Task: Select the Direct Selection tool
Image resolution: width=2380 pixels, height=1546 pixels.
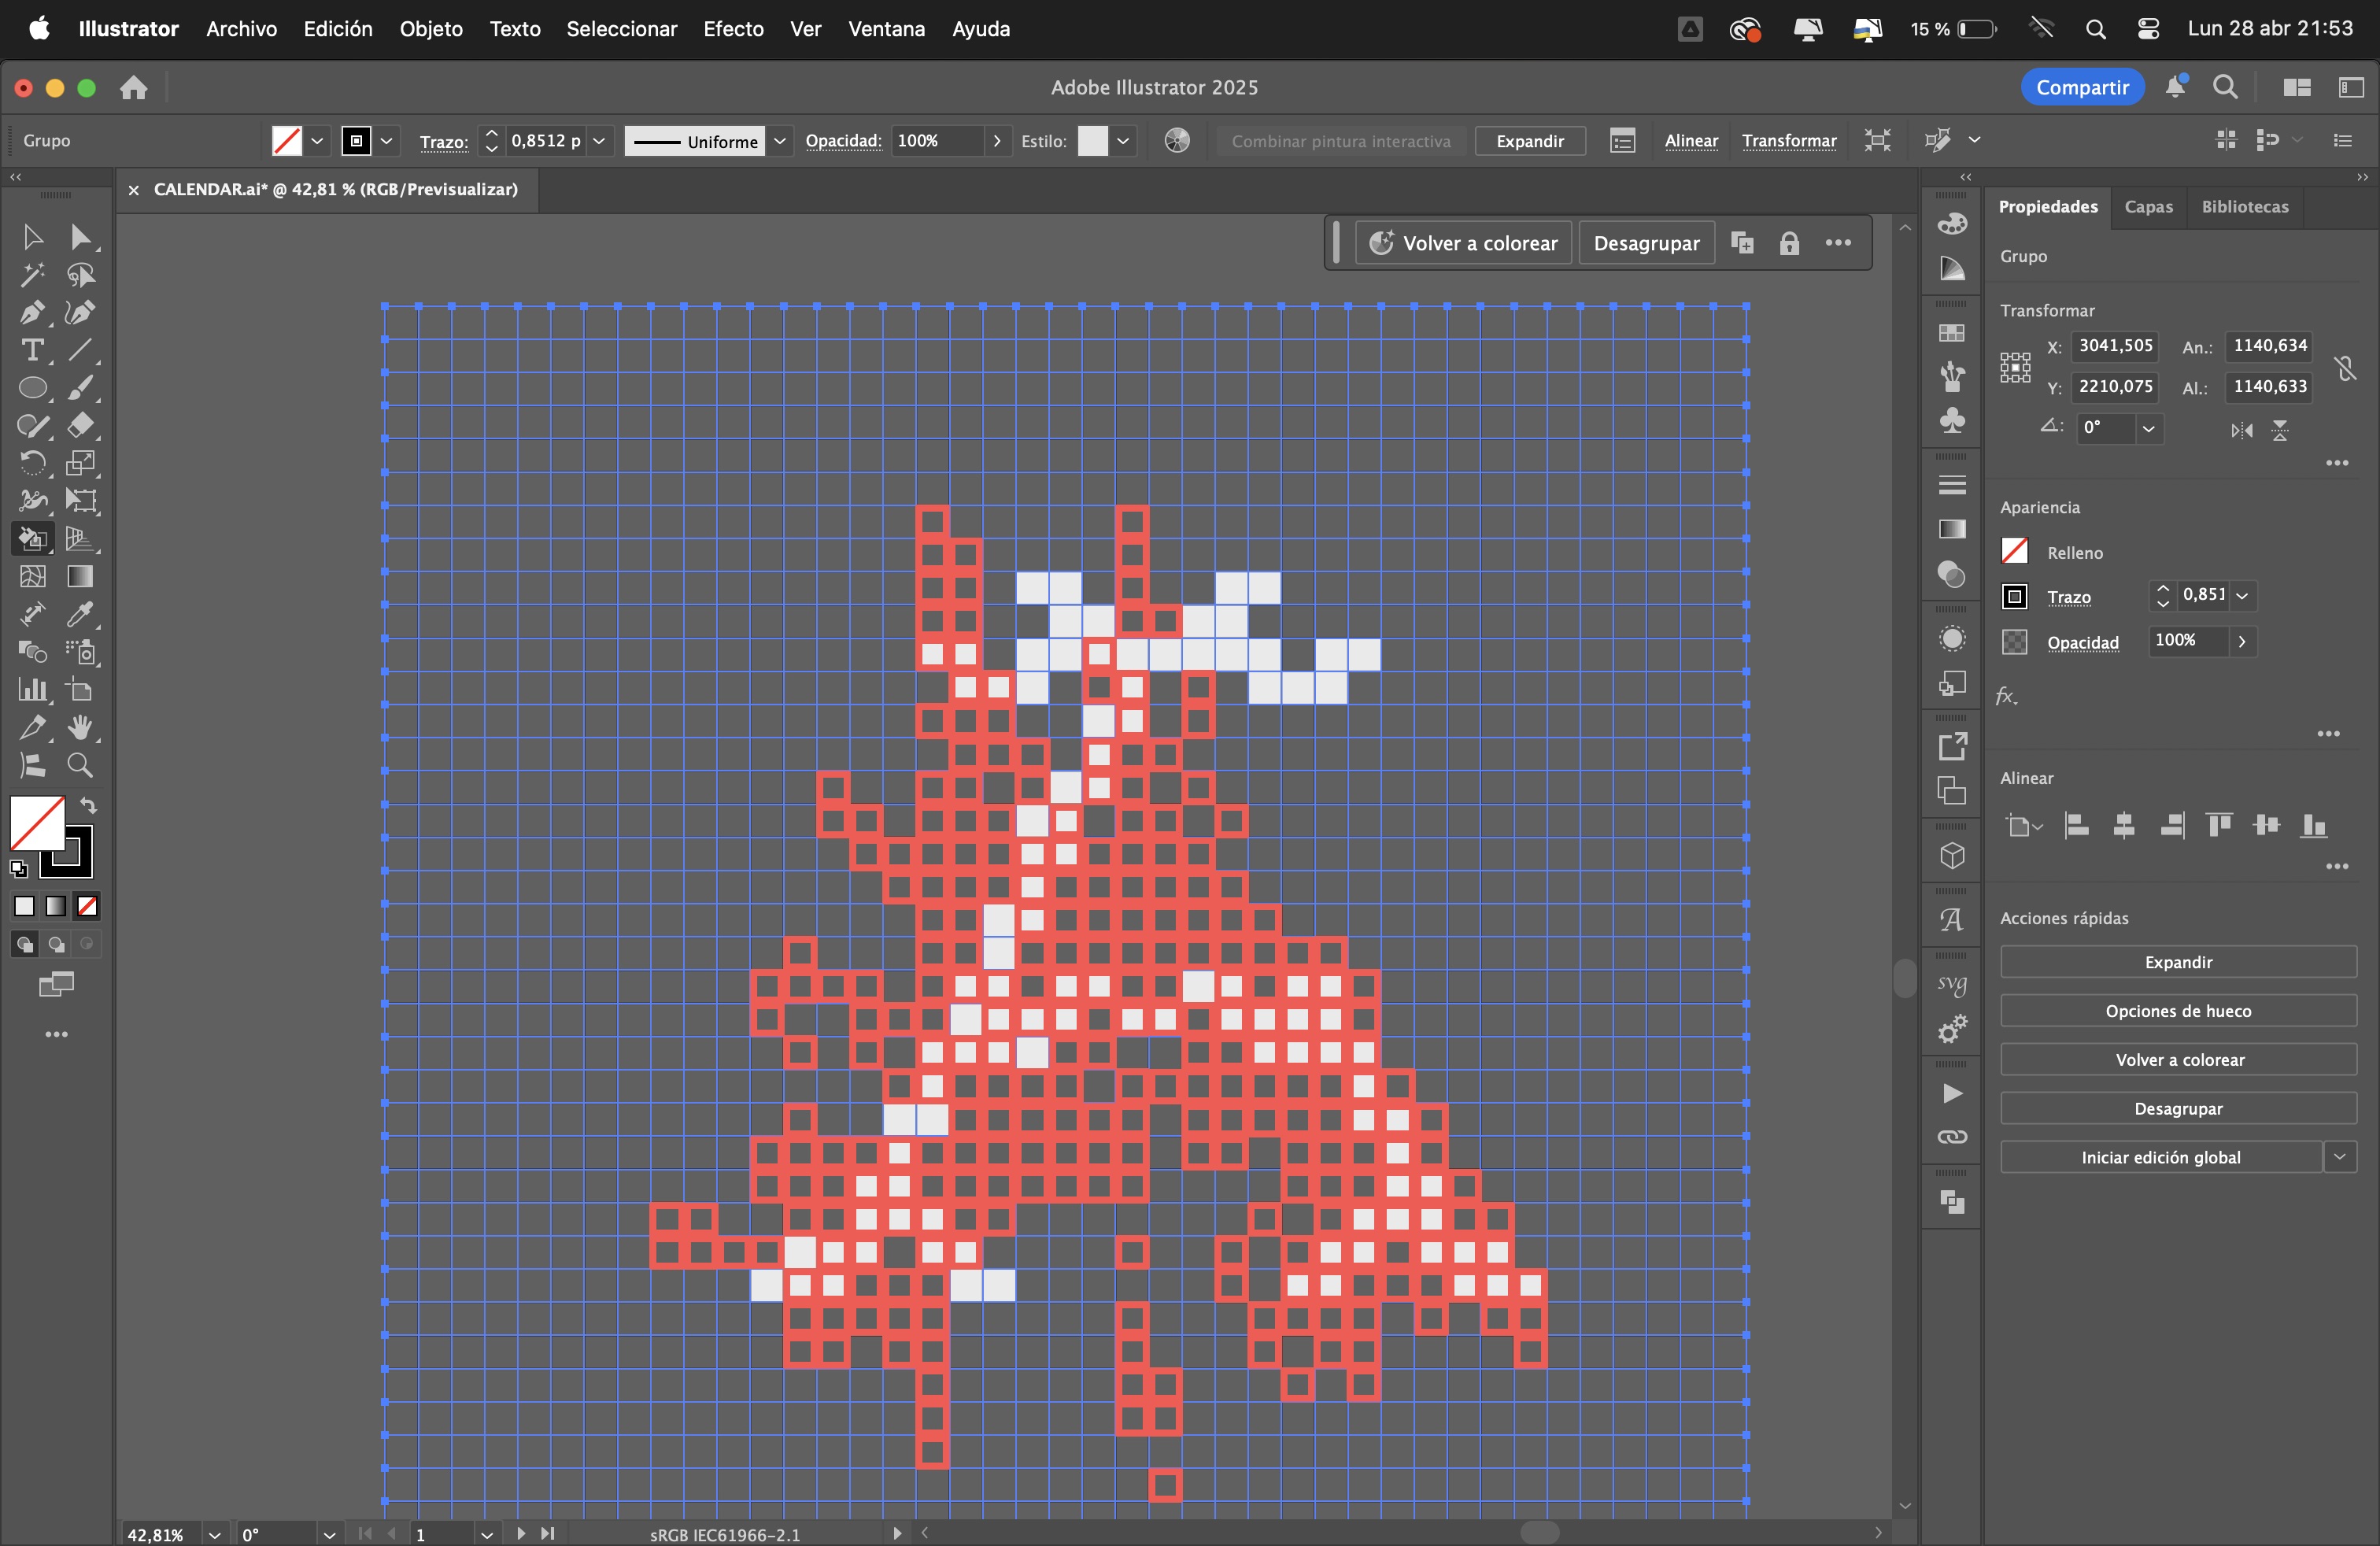Action: 80,237
